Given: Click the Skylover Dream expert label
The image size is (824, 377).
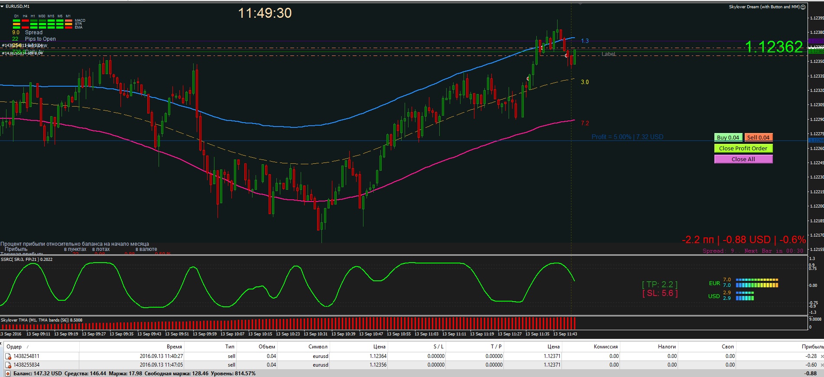Looking at the screenshot, I should (x=764, y=7).
